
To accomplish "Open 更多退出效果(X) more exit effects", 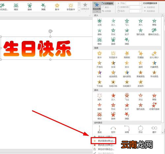I will 104,145.
